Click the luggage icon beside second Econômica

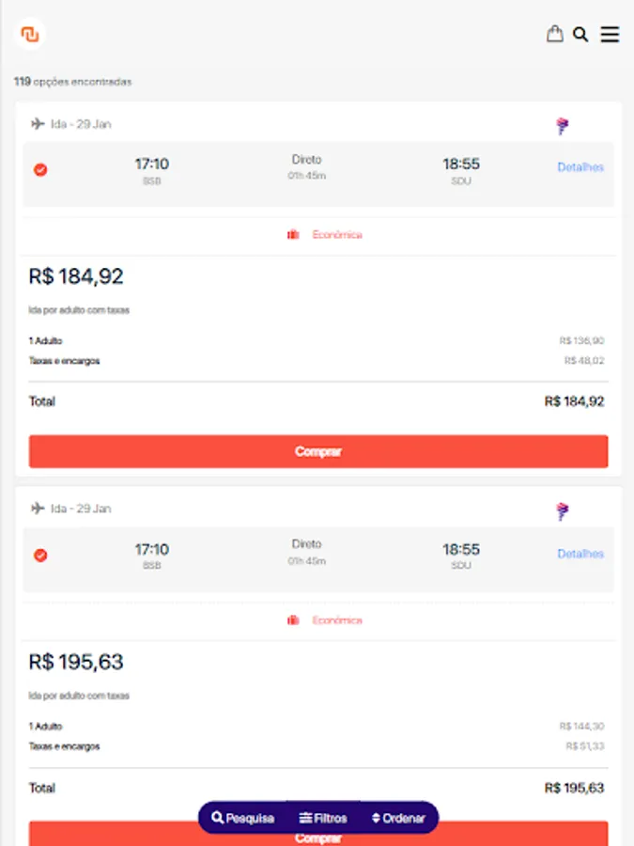[293, 620]
